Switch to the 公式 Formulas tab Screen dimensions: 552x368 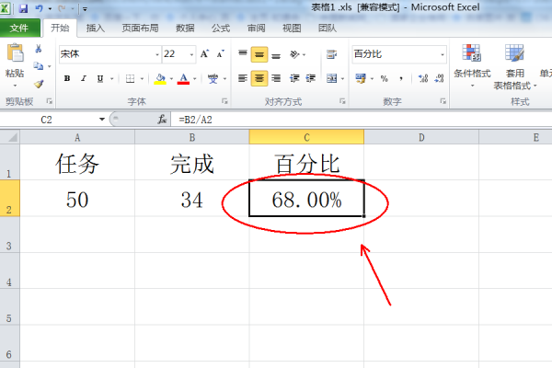click(221, 29)
